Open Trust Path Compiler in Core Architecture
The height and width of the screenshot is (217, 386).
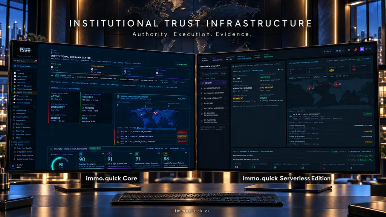point(24,148)
